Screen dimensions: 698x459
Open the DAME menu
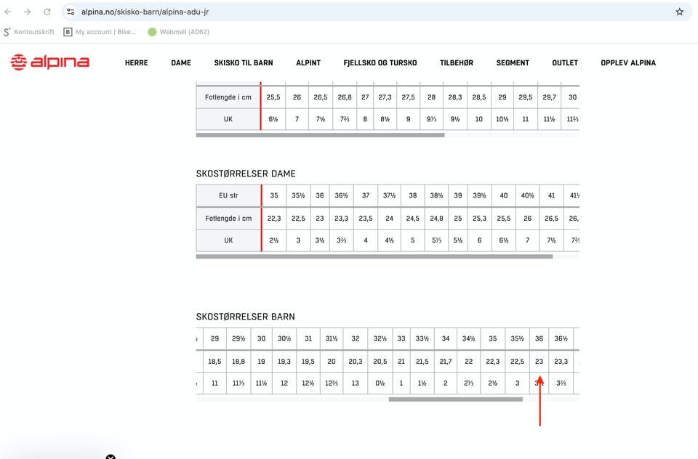point(181,62)
